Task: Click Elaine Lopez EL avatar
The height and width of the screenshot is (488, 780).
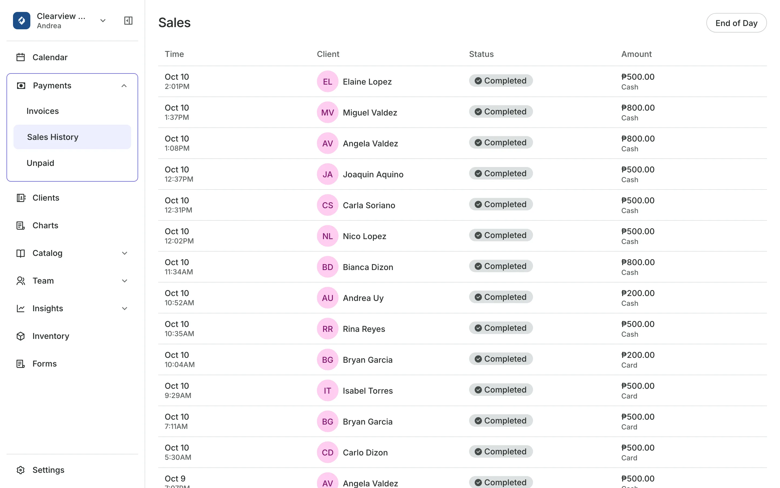Action: tap(327, 81)
